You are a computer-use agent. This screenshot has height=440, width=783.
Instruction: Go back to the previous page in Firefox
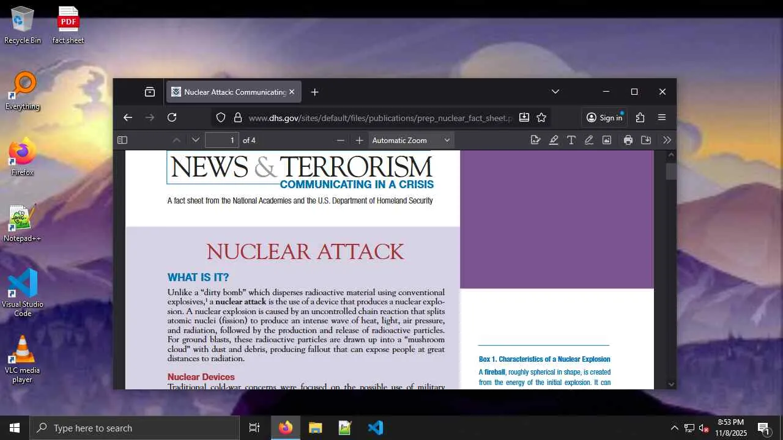pyautogui.click(x=128, y=117)
